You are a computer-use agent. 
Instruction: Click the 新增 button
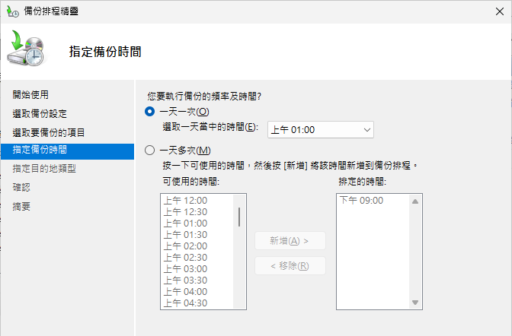[290, 241]
